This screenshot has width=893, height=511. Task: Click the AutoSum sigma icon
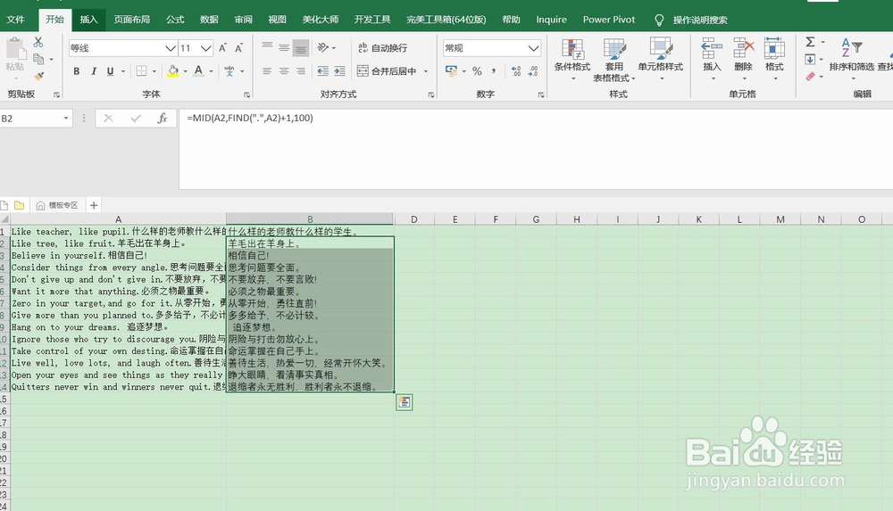click(x=811, y=42)
